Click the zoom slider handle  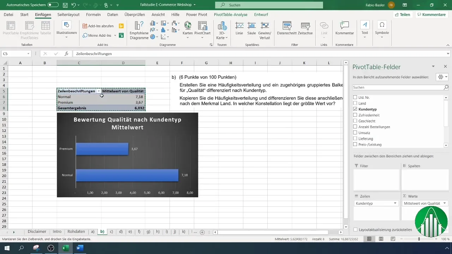pyautogui.click(x=419, y=239)
